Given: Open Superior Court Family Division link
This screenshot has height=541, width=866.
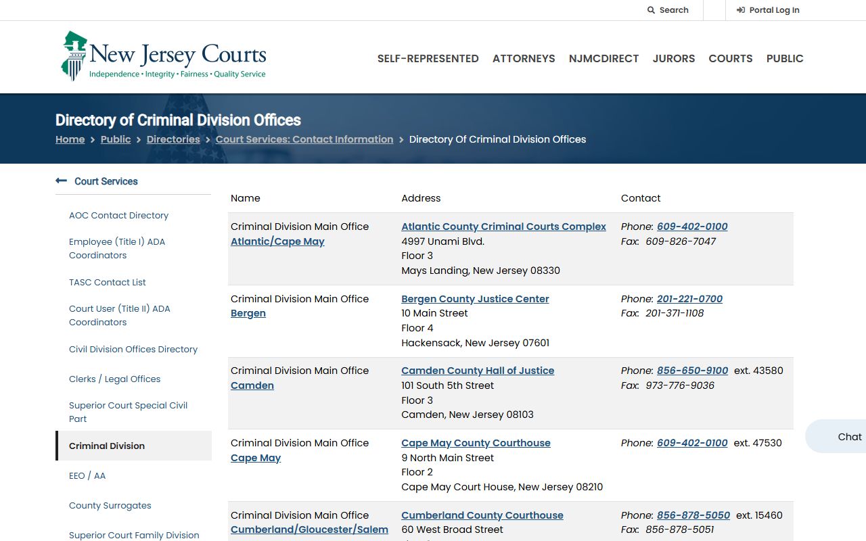Looking at the screenshot, I should (134, 535).
